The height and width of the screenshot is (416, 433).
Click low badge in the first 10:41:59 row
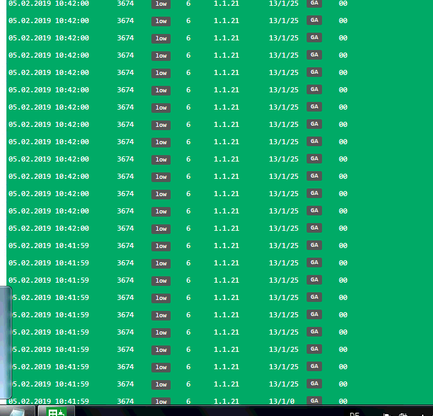(x=161, y=246)
